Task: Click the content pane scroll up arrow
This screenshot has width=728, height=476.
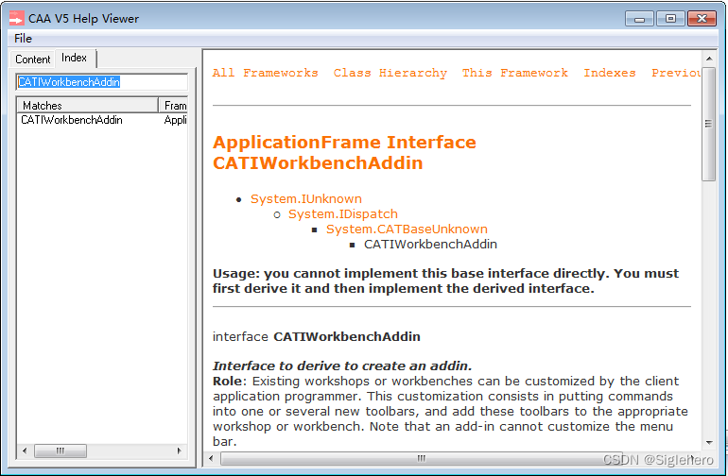Action: point(708,57)
